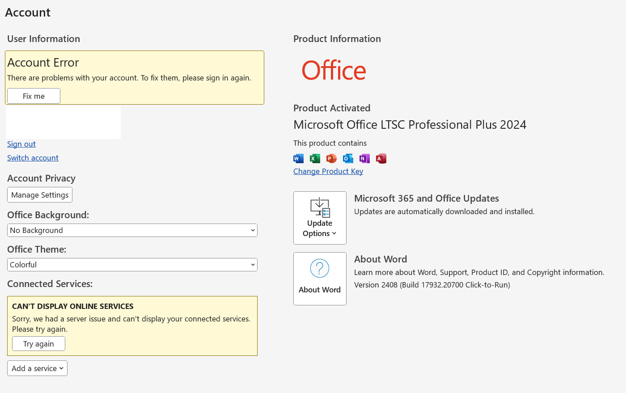Open the Office Background dropdown
Image resolution: width=626 pixels, height=393 pixels.
132,230
